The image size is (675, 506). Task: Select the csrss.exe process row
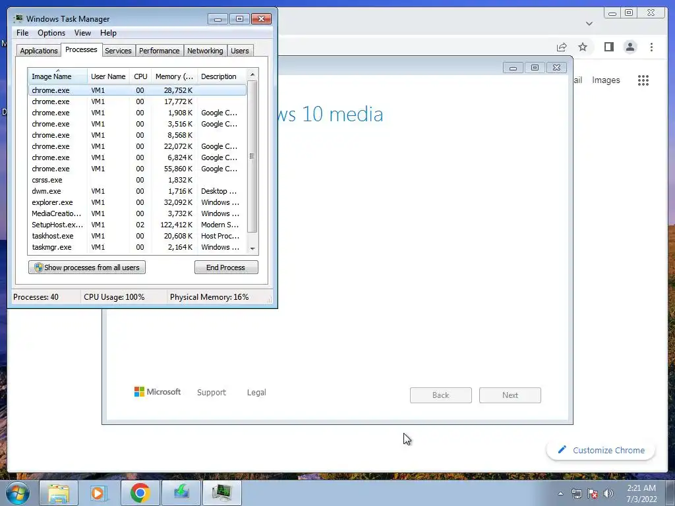[x=137, y=180]
